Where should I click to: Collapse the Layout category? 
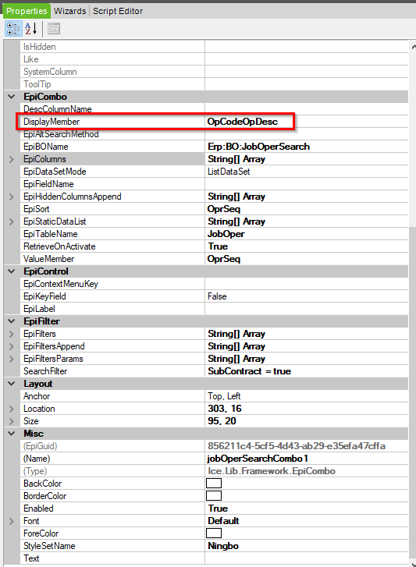tap(12, 384)
